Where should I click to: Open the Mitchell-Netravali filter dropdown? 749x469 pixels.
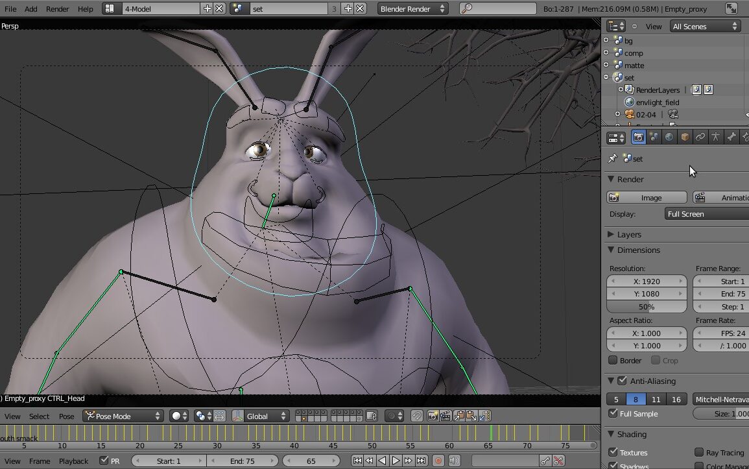click(721, 400)
